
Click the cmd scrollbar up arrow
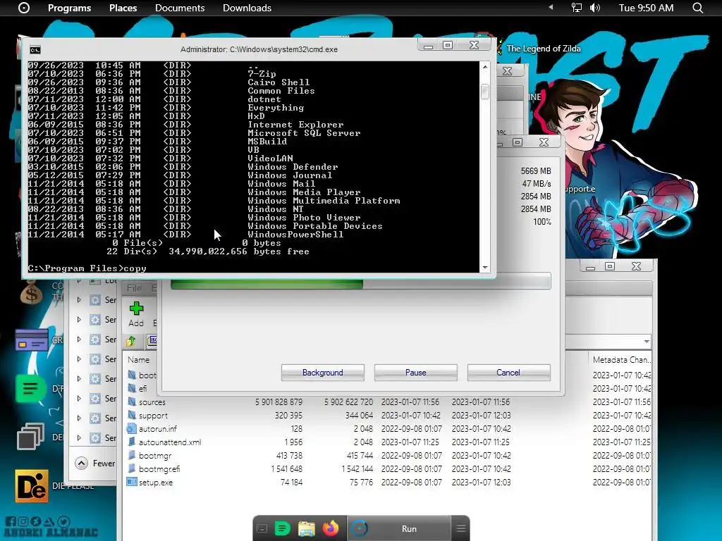tap(485, 67)
